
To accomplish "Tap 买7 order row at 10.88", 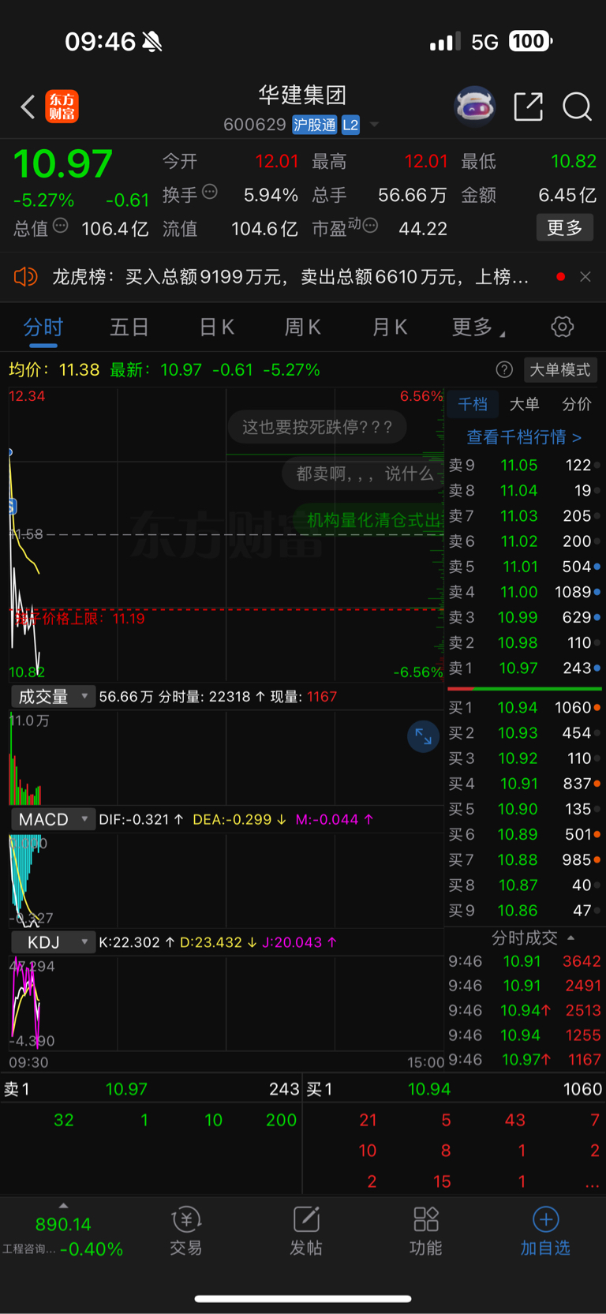I will pos(525,859).
